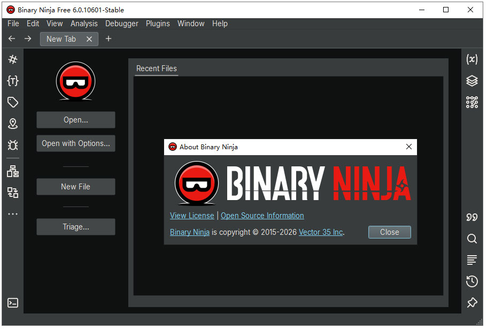487x329 pixels.
Task: Select the Recent Files tab
Action: [x=157, y=68]
